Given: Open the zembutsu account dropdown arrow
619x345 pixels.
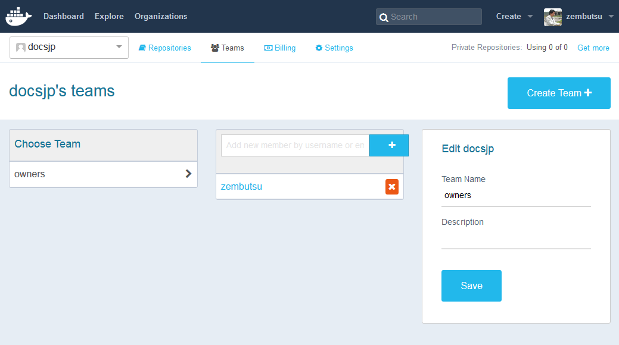Looking at the screenshot, I should point(611,17).
